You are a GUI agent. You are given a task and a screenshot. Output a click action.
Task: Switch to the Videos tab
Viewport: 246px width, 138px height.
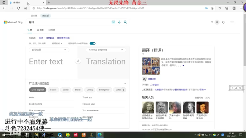click(x=52, y=30)
